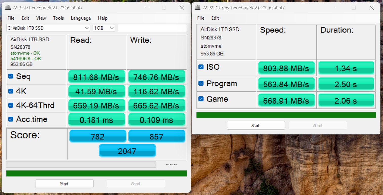383x195 pixels.
Task: Open the View menu in AS SSD Benchmark
Action: pos(41,18)
